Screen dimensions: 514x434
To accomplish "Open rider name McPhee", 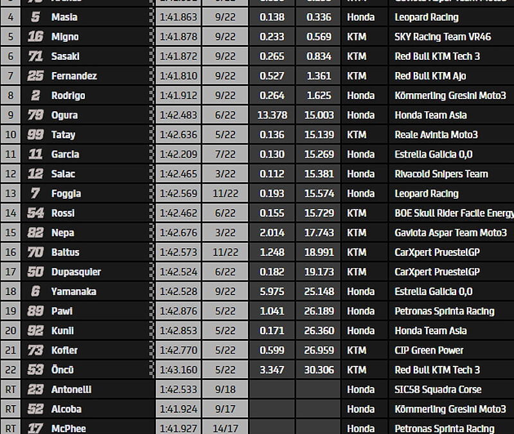I will click(69, 428).
